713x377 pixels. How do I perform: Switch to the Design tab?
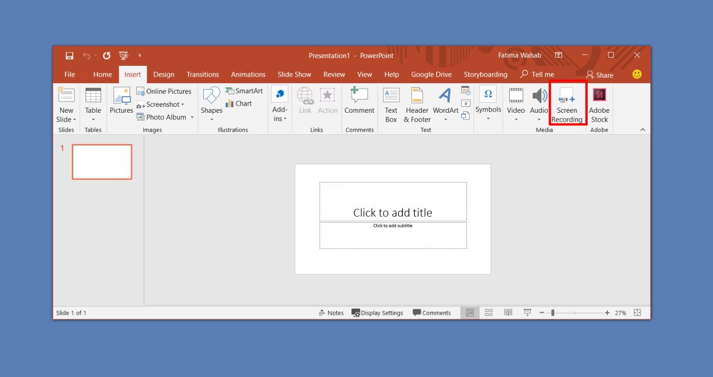pos(163,75)
